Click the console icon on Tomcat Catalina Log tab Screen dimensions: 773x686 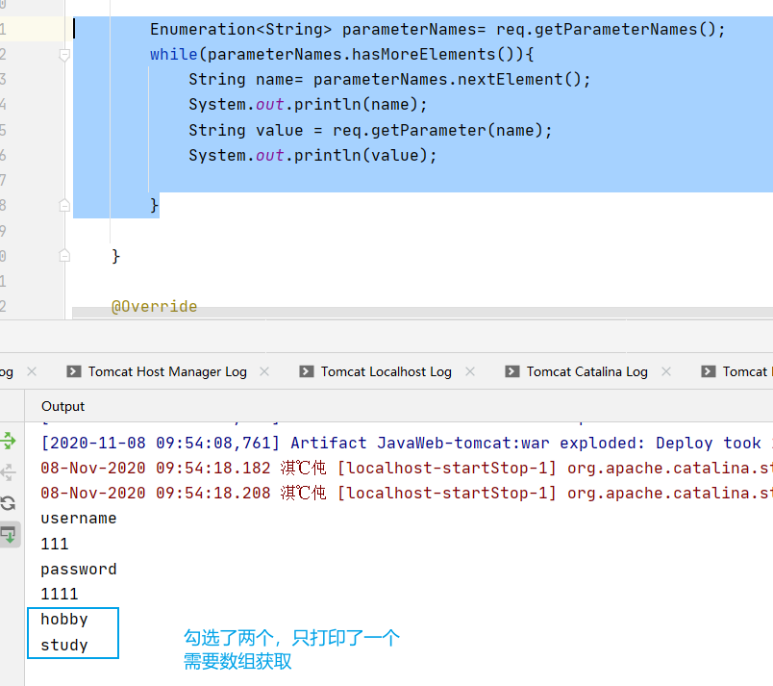pos(512,371)
